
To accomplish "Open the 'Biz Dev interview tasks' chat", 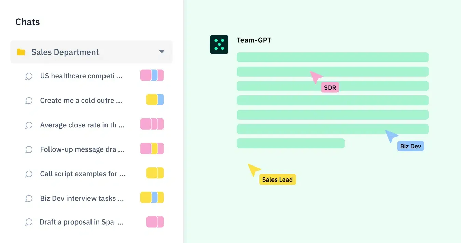I will (x=81, y=198).
